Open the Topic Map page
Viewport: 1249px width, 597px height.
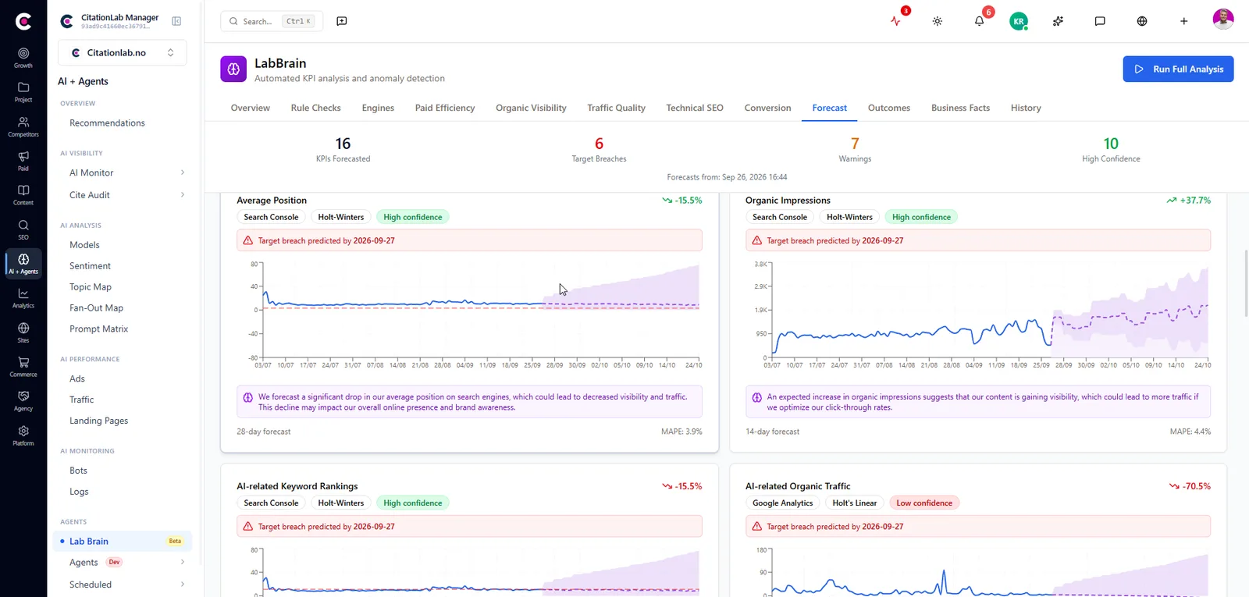91,286
